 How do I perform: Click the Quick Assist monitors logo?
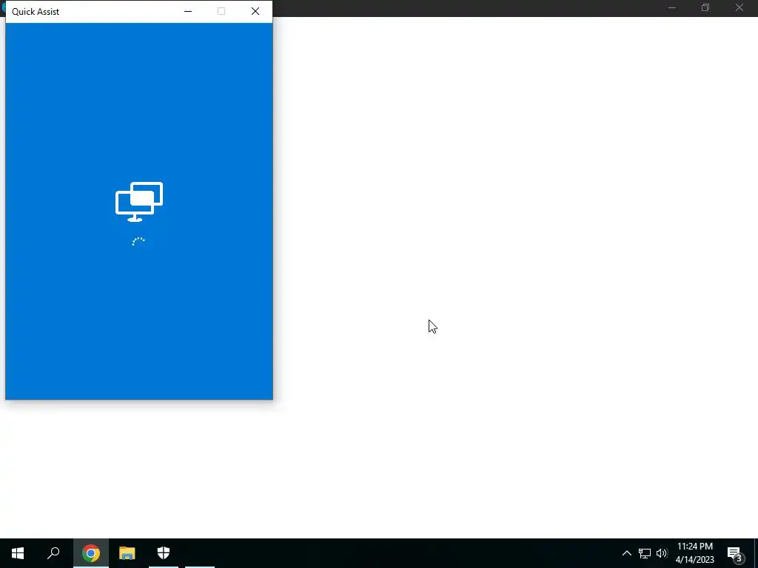pyautogui.click(x=139, y=202)
